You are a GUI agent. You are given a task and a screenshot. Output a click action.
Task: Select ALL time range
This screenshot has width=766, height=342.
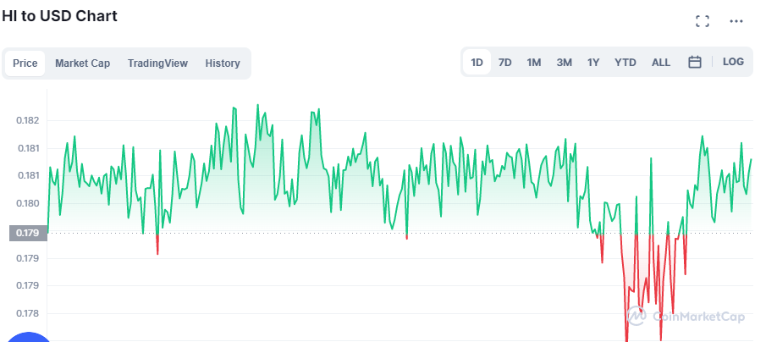pyautogui.click(x=661, y=63)
